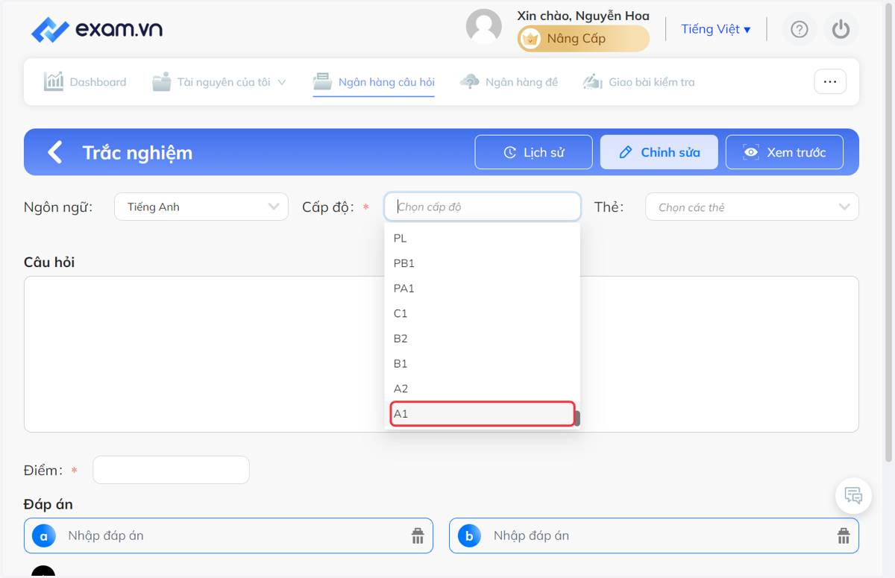Expand the Tài nguyên của tôi chevron

pos(282,82)
